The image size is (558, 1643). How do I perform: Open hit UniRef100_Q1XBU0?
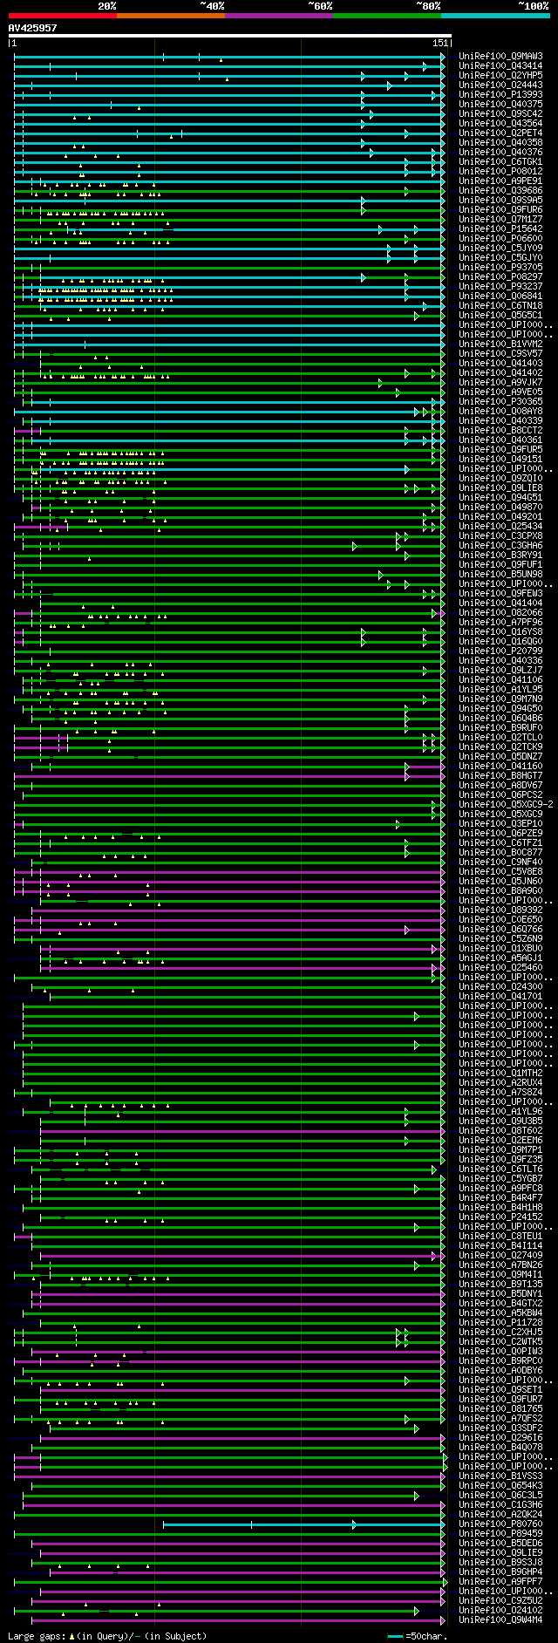tap(500, 948)
